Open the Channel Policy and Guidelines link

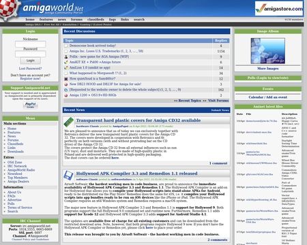30,240
